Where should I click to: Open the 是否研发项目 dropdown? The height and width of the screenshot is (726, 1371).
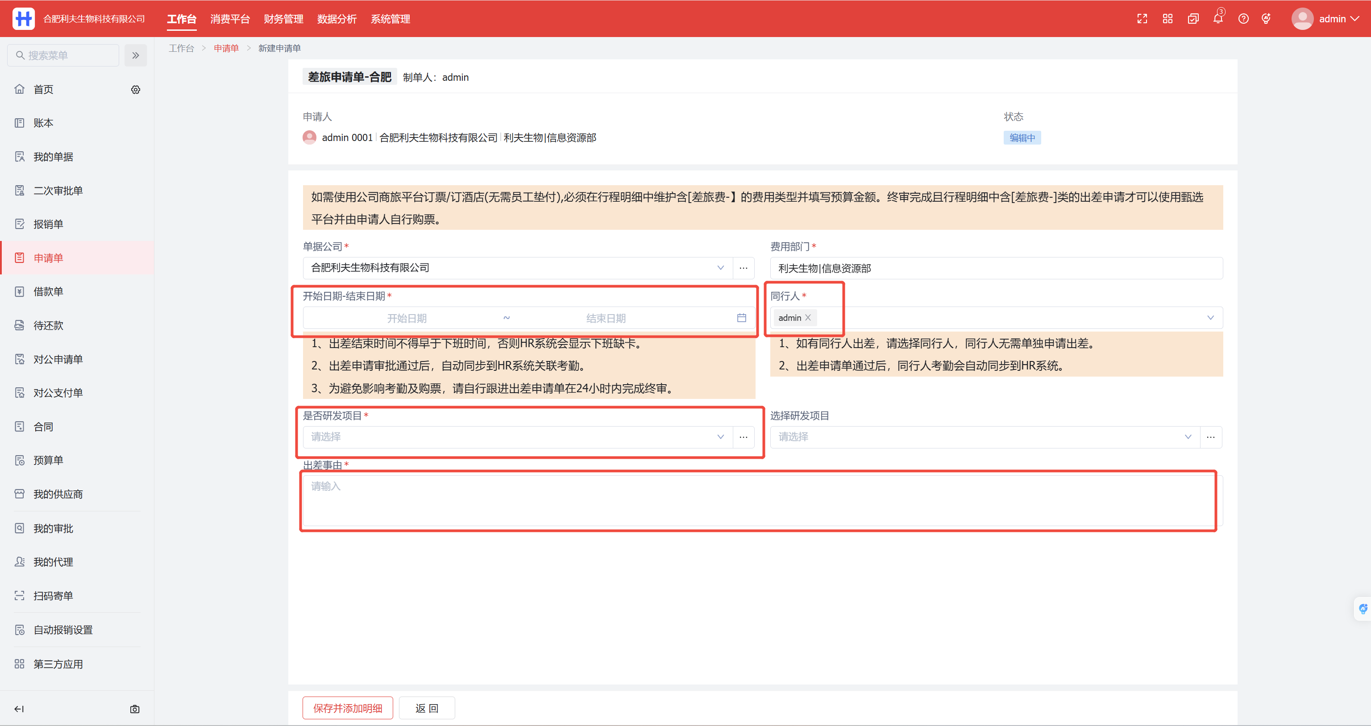coord(720,437)
